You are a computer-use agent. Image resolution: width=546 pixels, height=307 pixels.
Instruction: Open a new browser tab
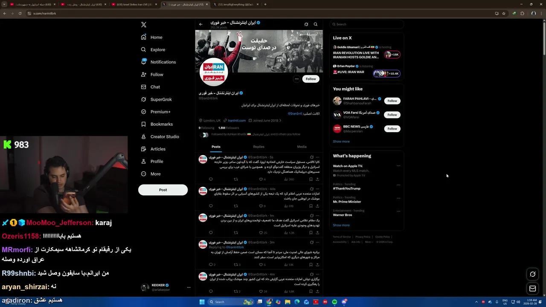265,4
